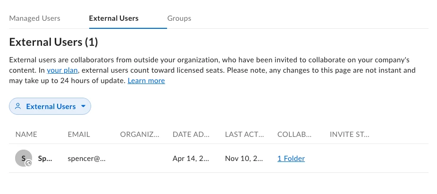Click the ORGANIZ... column header

(140, 135)
